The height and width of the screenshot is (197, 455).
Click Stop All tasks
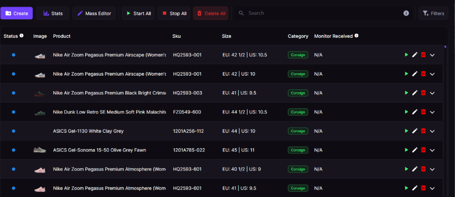174,13
